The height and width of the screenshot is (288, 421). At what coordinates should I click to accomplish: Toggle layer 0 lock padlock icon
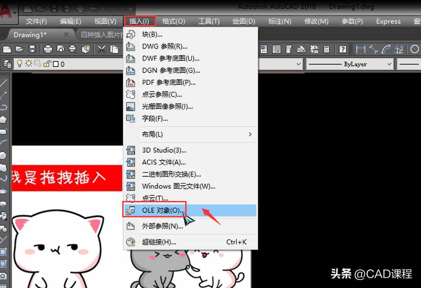[x=47, y=64]
